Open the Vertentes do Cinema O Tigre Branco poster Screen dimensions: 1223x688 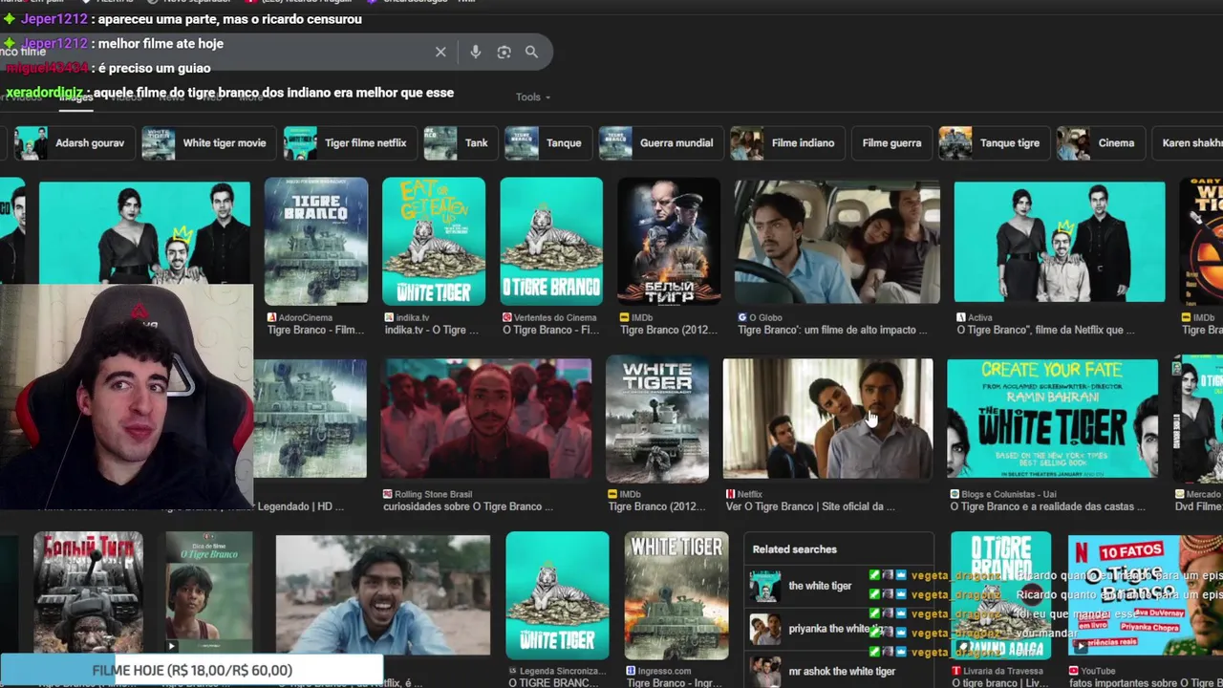[551, 241]
